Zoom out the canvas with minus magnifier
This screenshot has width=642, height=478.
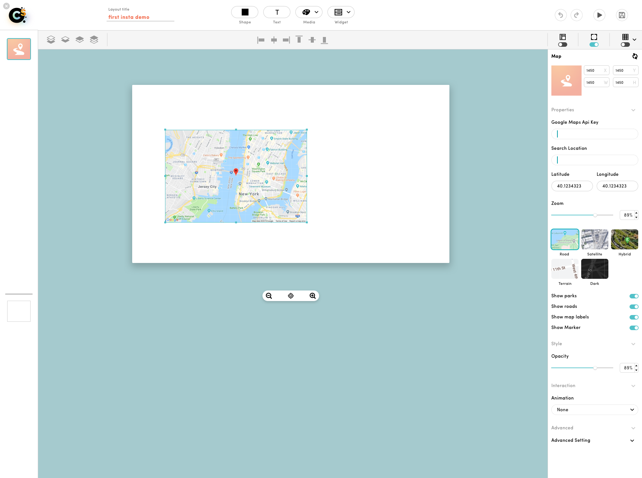[x=269, y=296]
